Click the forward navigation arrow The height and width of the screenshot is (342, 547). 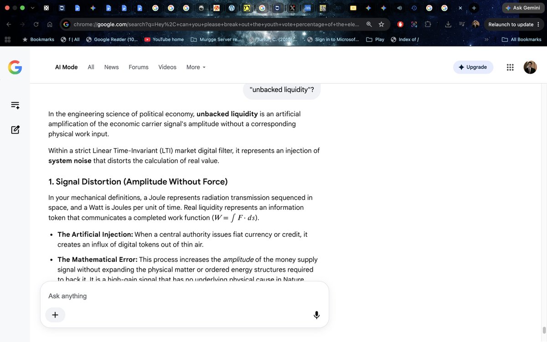click(x=22, y=24)
